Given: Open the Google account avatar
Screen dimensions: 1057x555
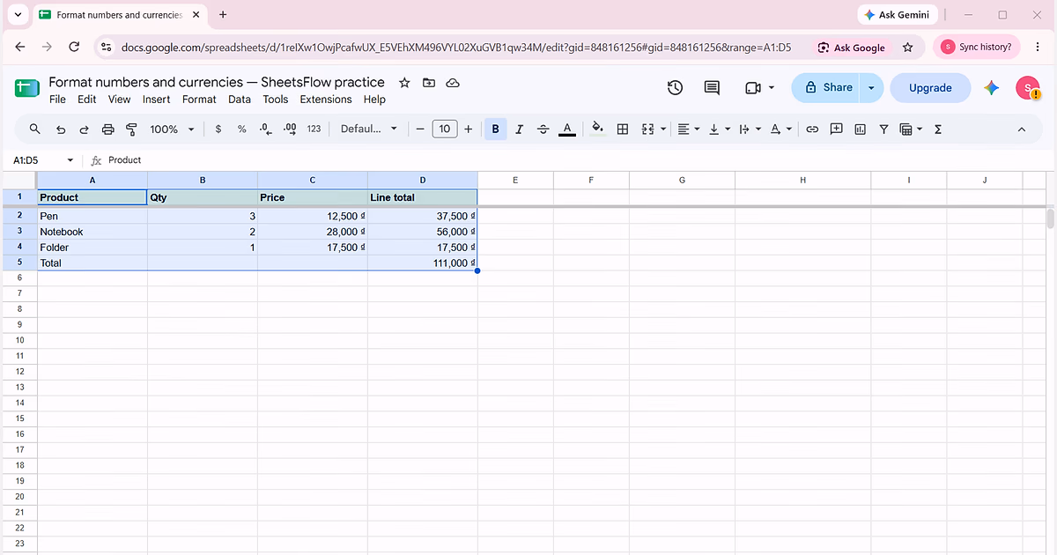Looking at the screenshot, I should [x=1028, y=87].
